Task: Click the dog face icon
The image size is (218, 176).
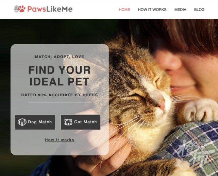Action: 22,122
